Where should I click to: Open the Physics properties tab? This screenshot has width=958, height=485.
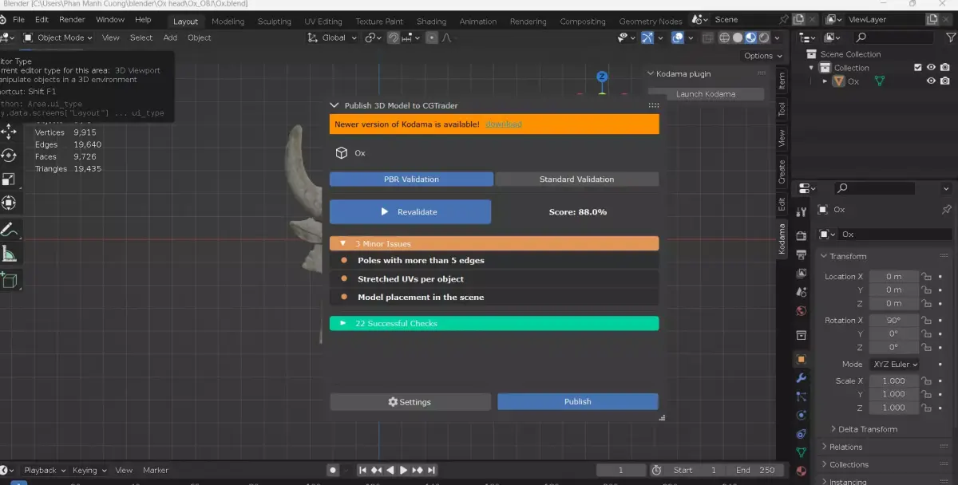(802, 416)
